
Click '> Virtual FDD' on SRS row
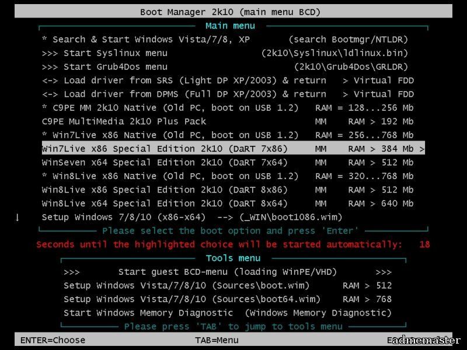(x=378, y=80)
